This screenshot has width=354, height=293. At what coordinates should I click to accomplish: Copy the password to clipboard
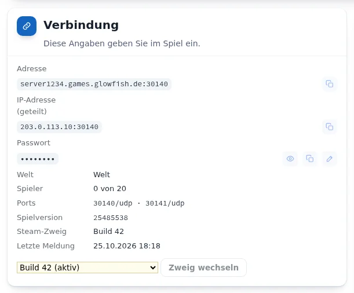pyautogui.click(x=310, y=159)
